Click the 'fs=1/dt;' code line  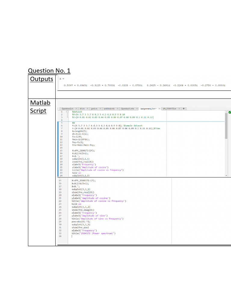click(x=77, y=137)
